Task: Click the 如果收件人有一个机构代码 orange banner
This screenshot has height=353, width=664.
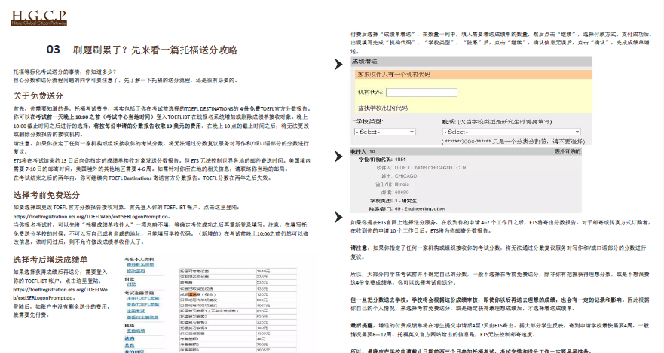Action: [473, 75]
